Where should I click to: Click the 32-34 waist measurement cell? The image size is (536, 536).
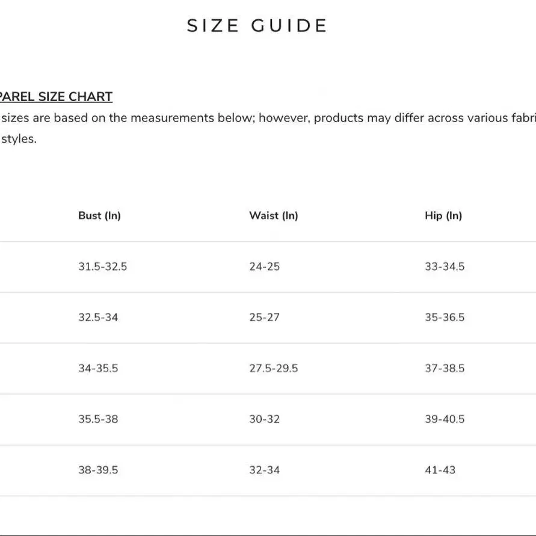point(265,470)
